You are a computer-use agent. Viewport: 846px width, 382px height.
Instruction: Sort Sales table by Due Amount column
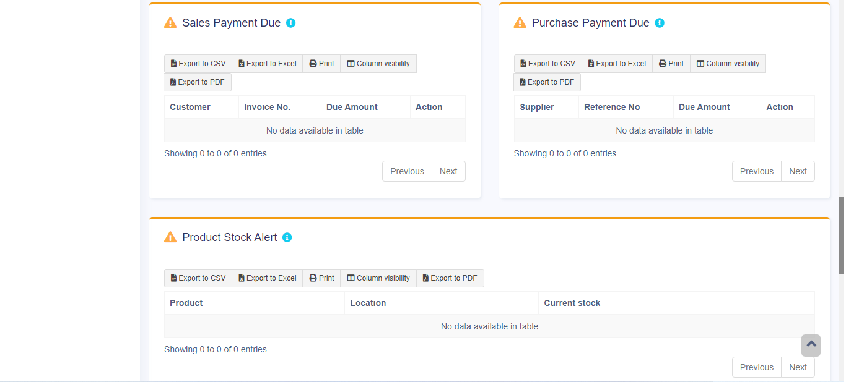pyautogui.click(x=352, y=107)
